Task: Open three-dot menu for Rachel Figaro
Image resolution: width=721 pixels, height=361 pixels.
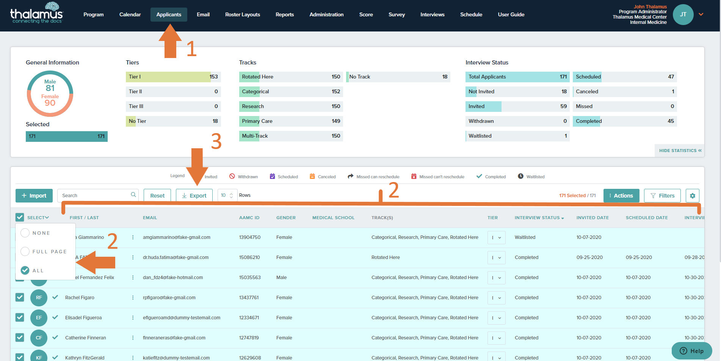Action: [133, 298]
